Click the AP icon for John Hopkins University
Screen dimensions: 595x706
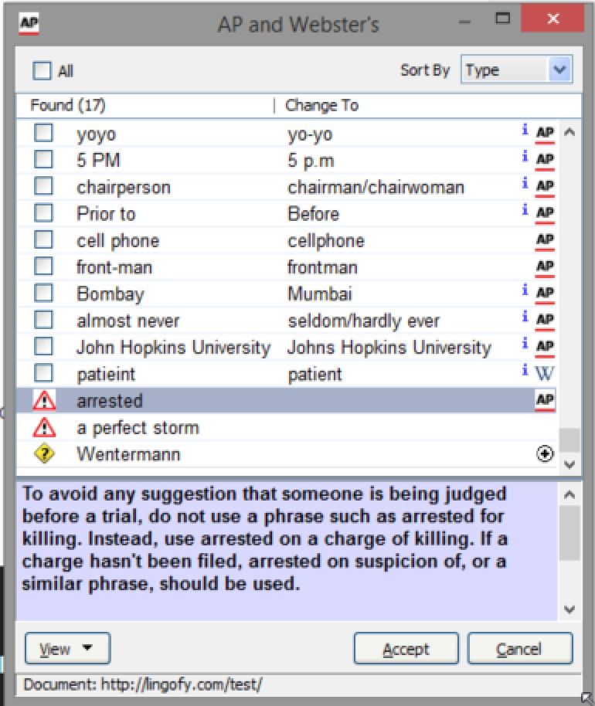tap(545, 347)
